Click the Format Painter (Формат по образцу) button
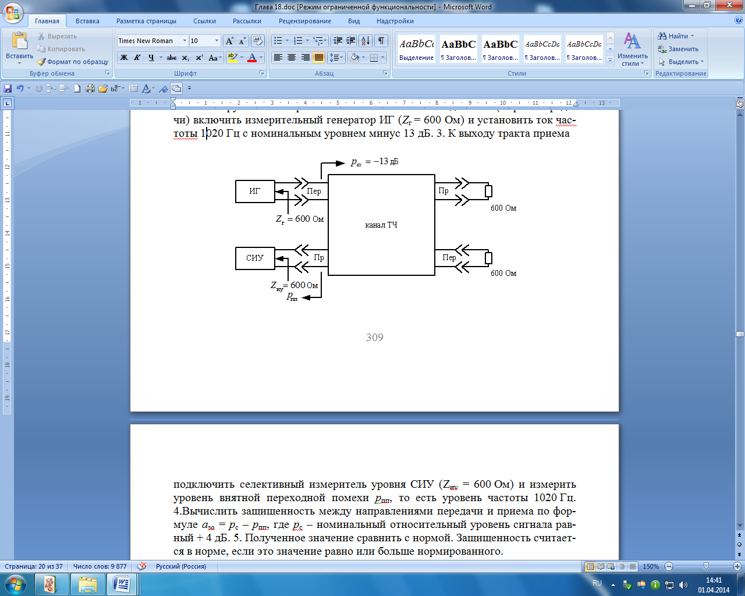Viewport: 745px width, 596px height. pyautogui.click(x=73, y=62)
